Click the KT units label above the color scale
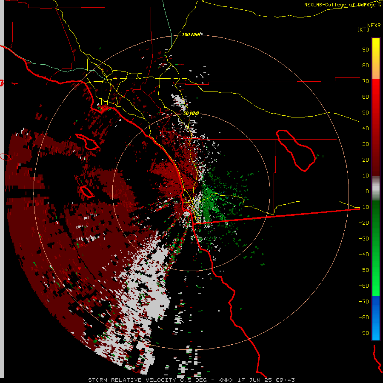383x383 pixels. (363, 29)
